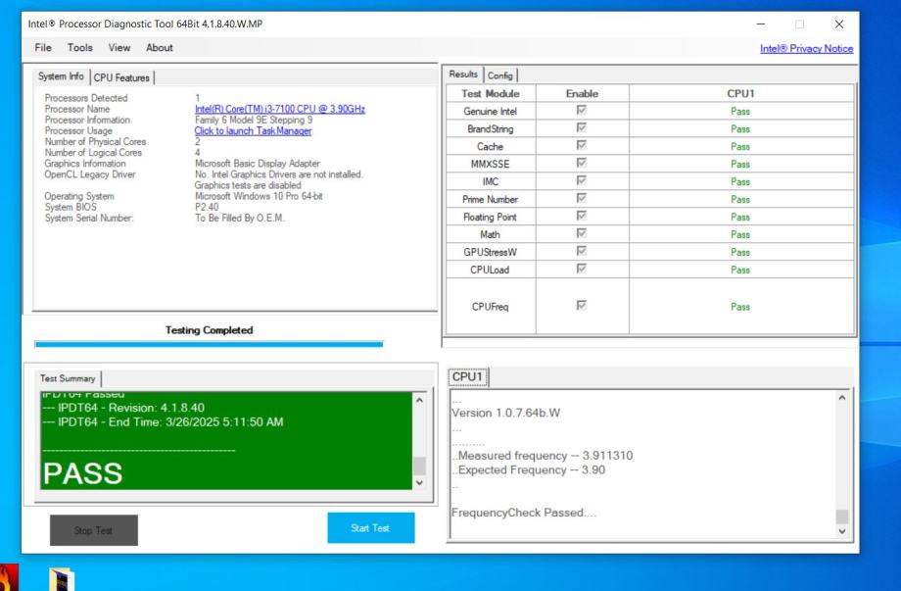Click the Testing Completed status label

(210, 330)
